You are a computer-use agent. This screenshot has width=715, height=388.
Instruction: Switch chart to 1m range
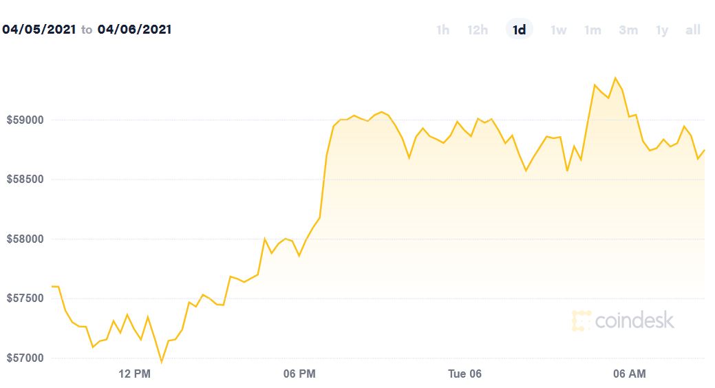[593, 30]
